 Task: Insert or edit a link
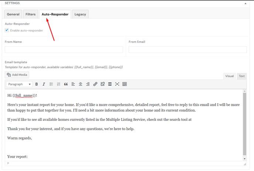click(95, 84)
